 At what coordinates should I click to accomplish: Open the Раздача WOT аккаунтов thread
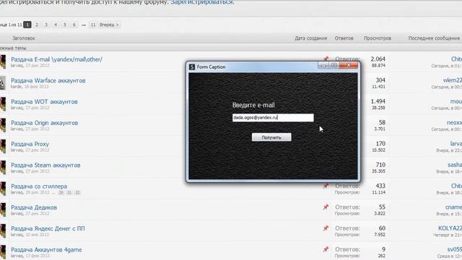[x=44, y=102]
